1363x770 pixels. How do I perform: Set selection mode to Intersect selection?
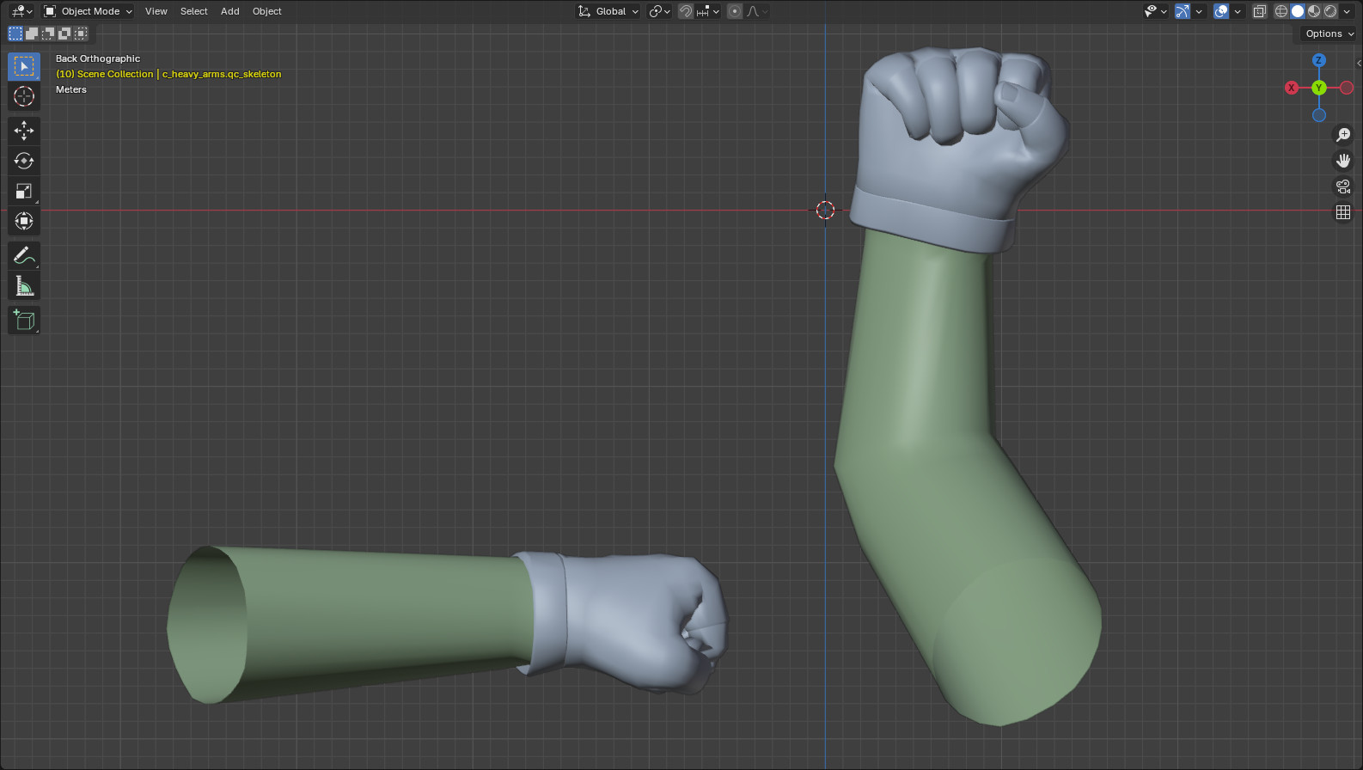[81, 34]
